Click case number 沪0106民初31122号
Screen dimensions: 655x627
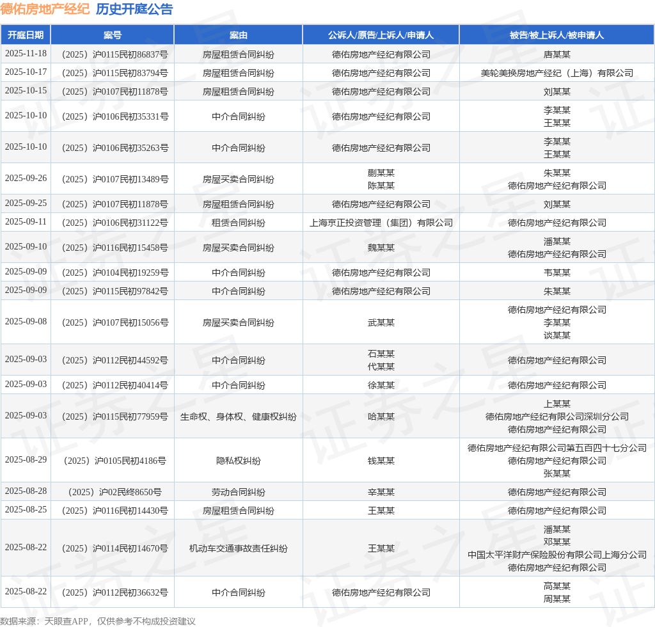115,223
